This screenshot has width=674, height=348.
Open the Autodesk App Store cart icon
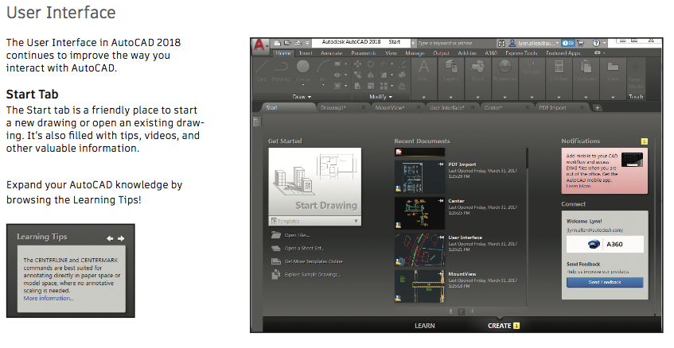[x=580, y=43]
